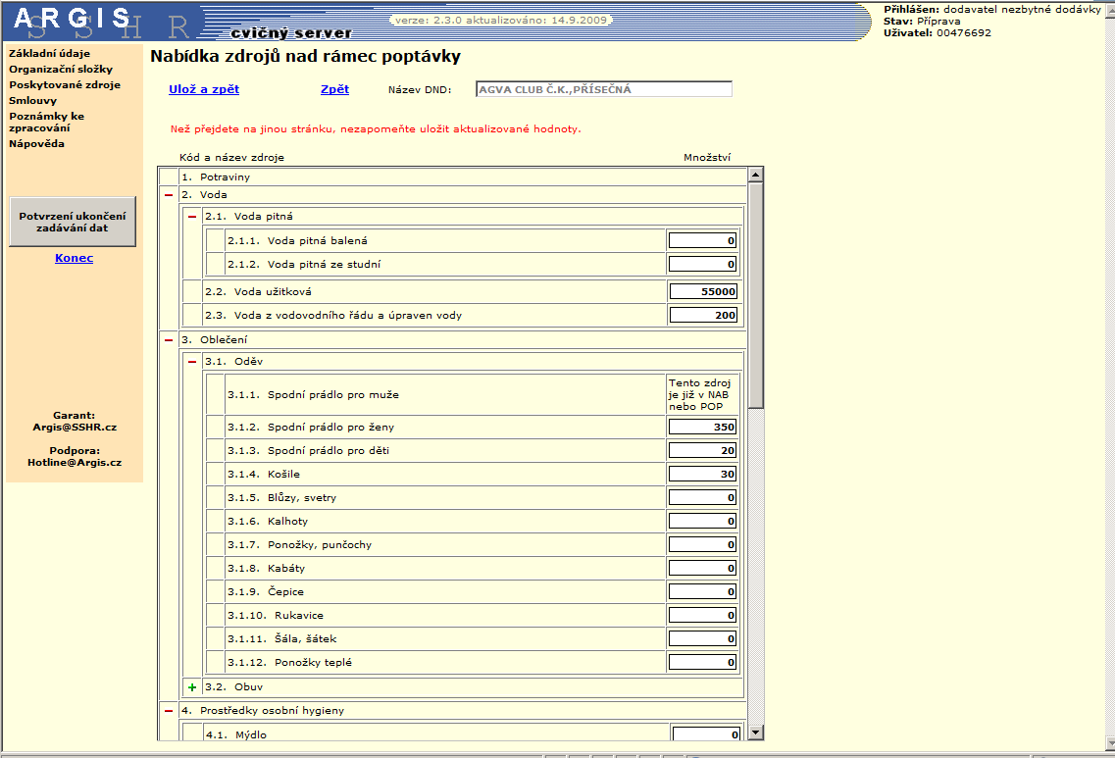Collapse the 3.1. Oděv subsection
1115x758 pixels.
pos(192,361)
